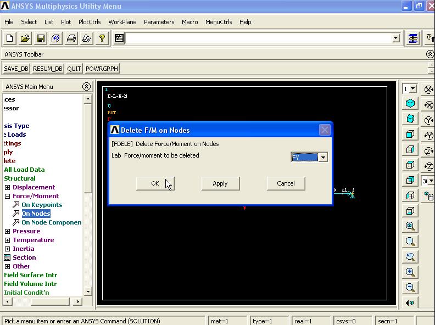
Task: Click the Fit View magnifier icon
Action: [x=410, y=226]
